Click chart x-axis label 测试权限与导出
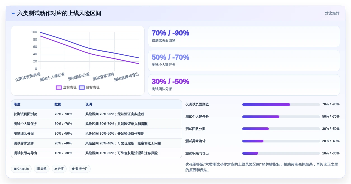The image size is (351, 184). point(126,77)
